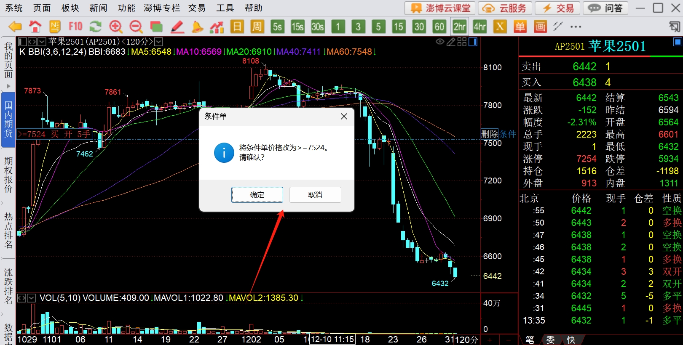Select the 热点排名 sidebar tab
The image size is (683, 345).
pos(8,231)
